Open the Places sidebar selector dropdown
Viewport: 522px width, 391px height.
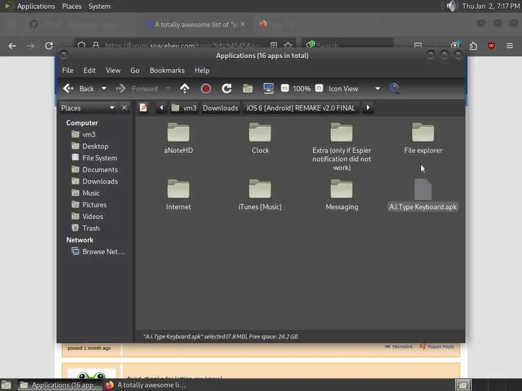tap(88, 108)
